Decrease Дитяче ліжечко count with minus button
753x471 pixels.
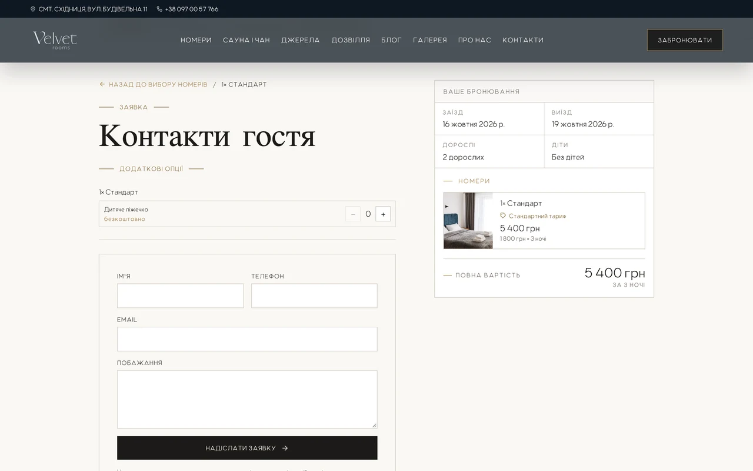(353, 214)
